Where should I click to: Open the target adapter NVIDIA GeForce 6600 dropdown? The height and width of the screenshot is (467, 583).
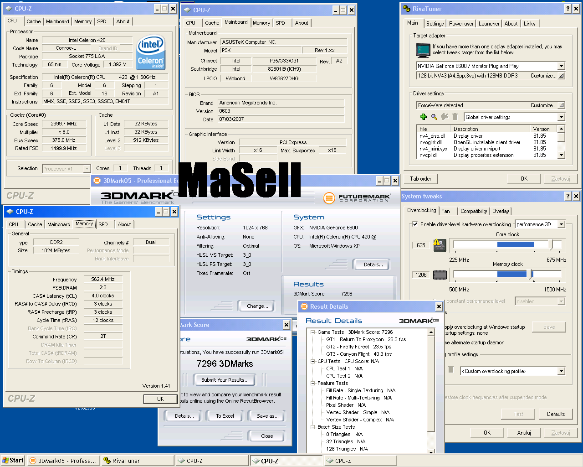(561, 66)
